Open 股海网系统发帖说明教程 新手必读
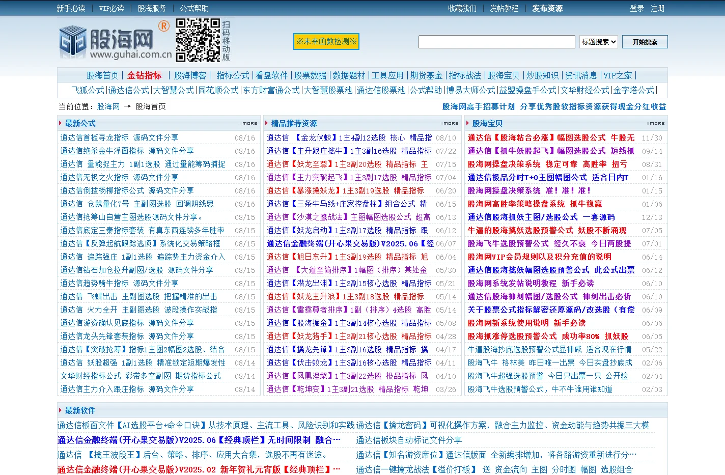 click(531, 283)
